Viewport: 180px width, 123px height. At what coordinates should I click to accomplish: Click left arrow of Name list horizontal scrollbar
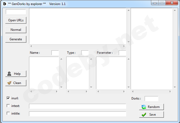31,91
